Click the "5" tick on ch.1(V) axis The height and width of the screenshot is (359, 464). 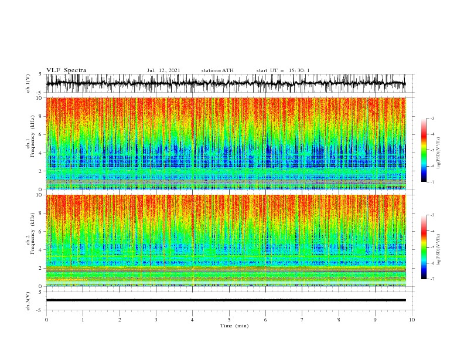40,74
